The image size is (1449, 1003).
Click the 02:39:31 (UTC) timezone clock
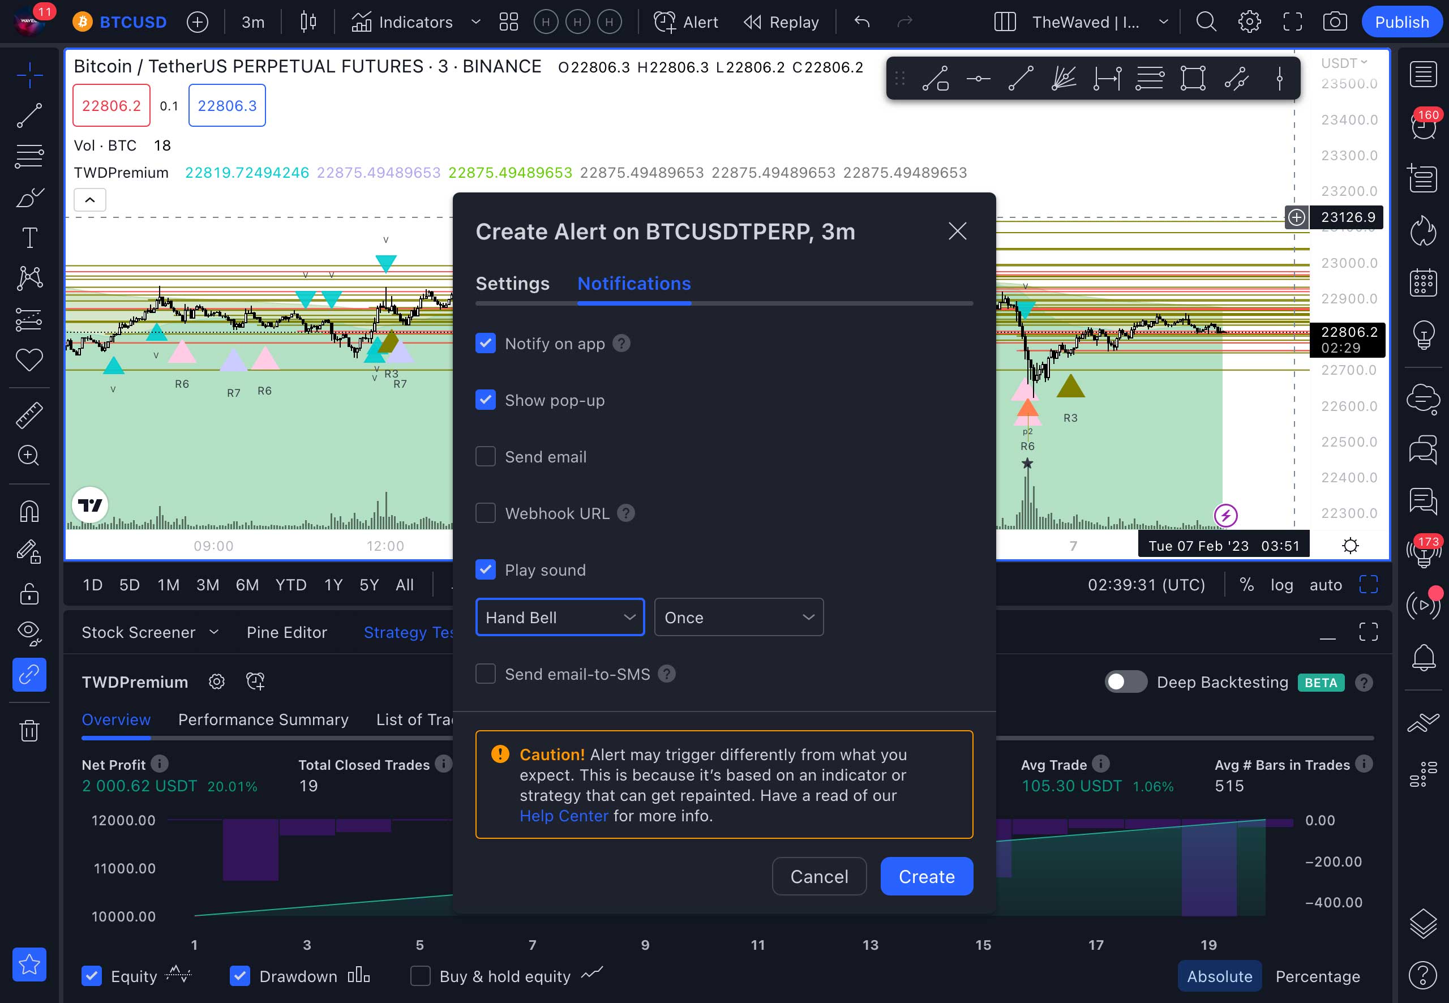[x=1146, y=585]
